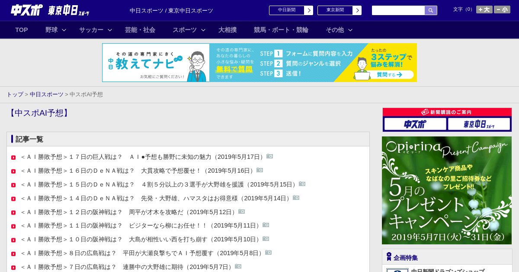Click the 教えてナビ banner advertisement
This screenshot has height=272, width=519.
tap(259, 63)
